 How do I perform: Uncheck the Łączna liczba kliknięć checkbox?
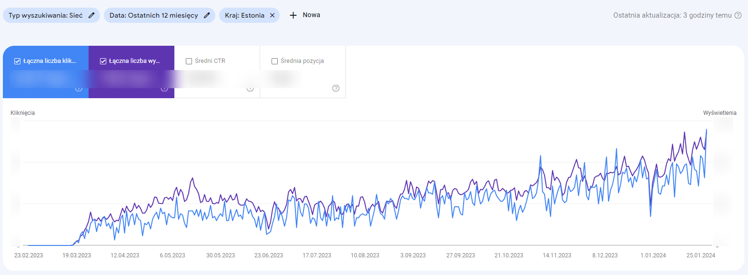click(x=17, y=61)
